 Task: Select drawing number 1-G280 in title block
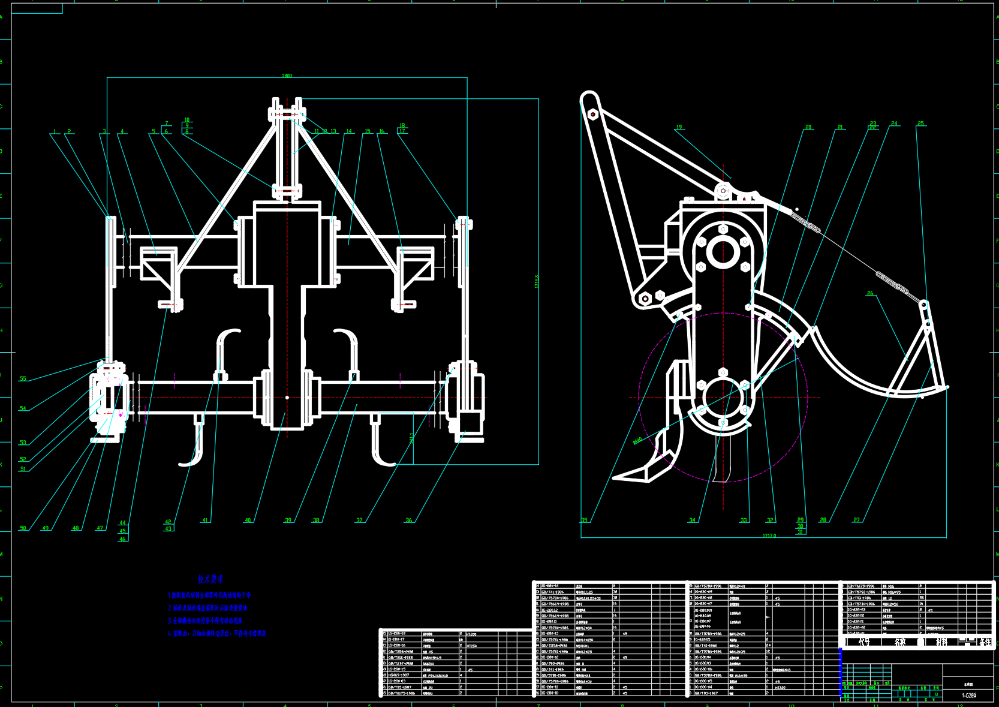pos(969,696)
